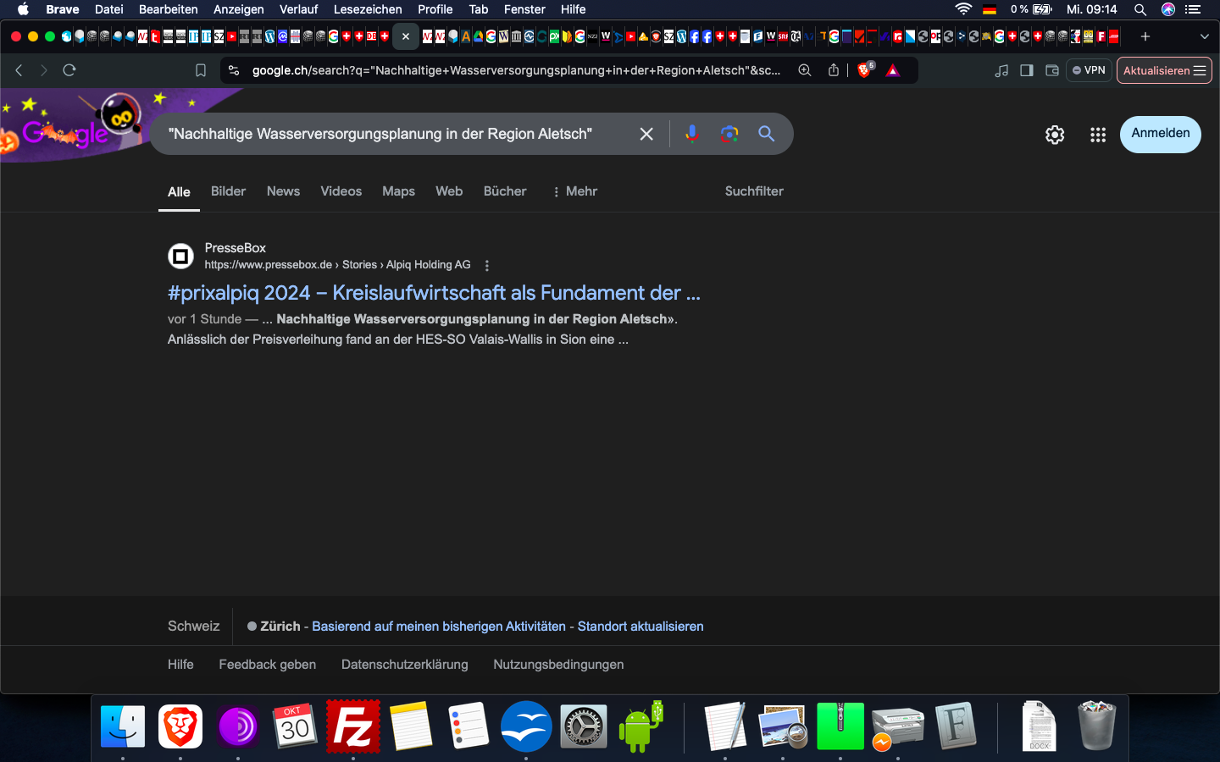Open Brave Shields lion icon
The width and height of the screenshot is (1220, 762).
865,70
